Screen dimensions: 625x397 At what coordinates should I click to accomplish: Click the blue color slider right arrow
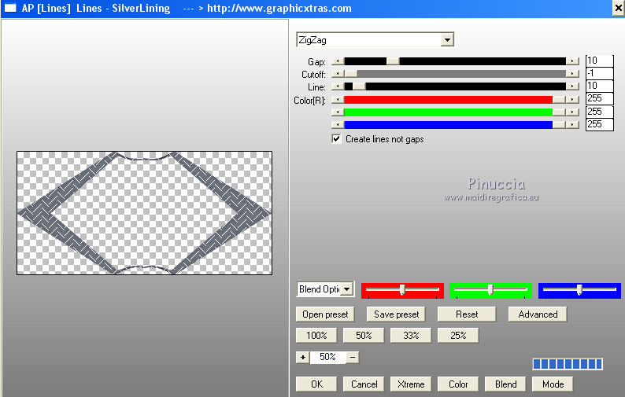tap(572, 125)
